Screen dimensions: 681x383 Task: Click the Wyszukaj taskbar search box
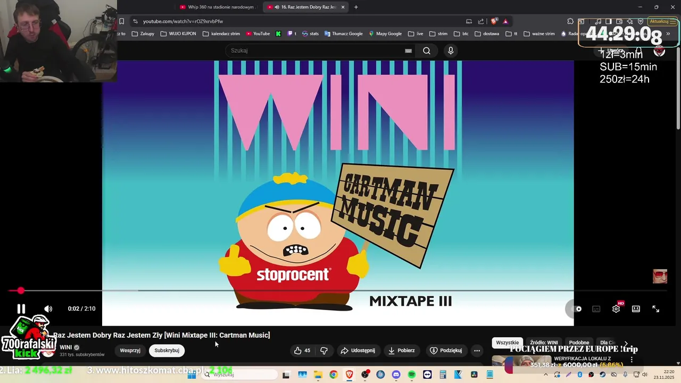239,374
